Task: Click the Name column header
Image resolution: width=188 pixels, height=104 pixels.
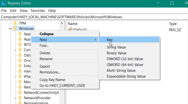Action: (73, 24)
